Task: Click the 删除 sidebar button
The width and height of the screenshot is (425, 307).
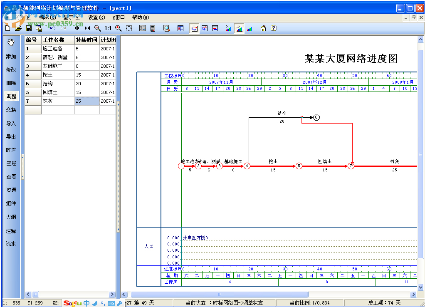Action: [x=11, y=83]
